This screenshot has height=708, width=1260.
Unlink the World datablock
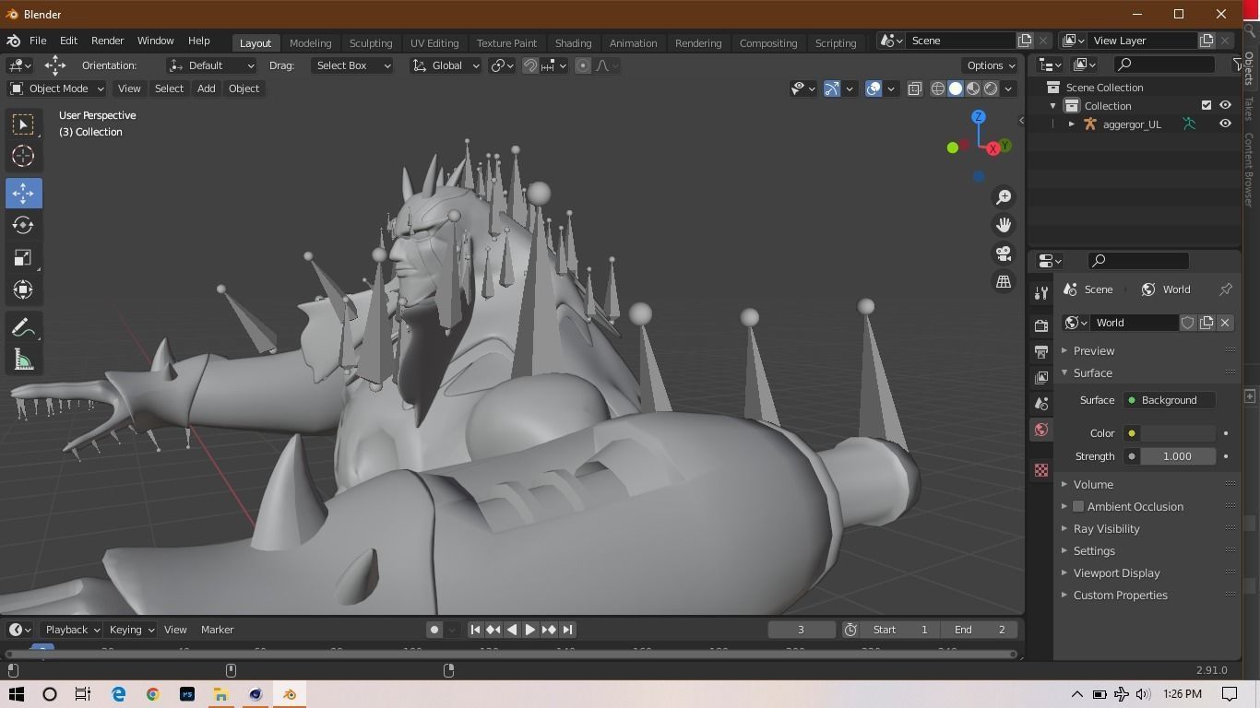(1225, 323)
